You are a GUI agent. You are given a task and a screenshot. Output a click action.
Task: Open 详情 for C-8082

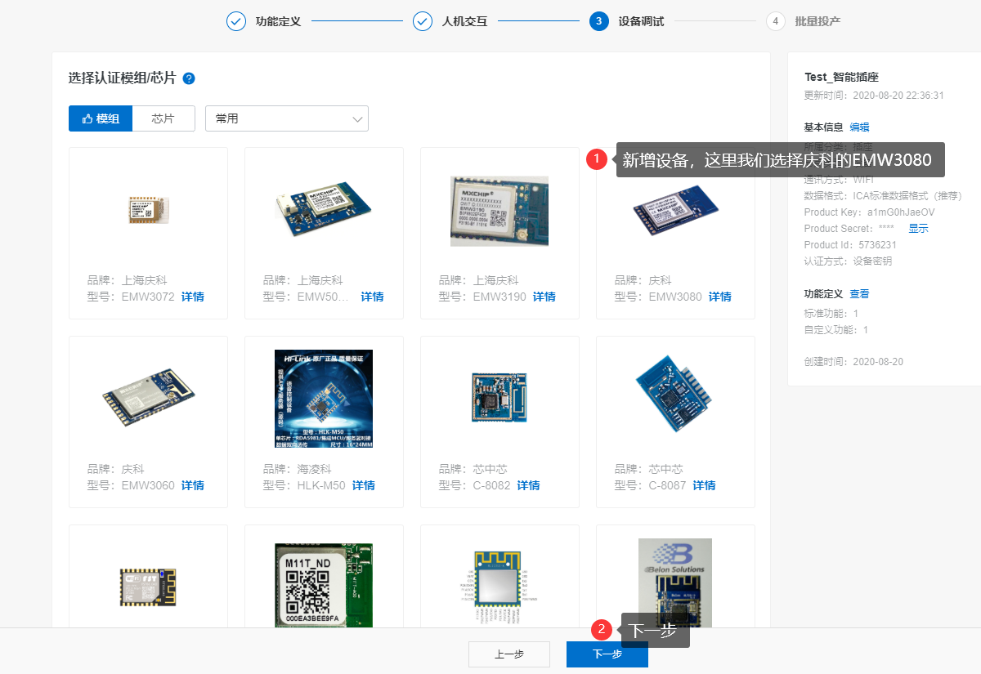(529, 485)
